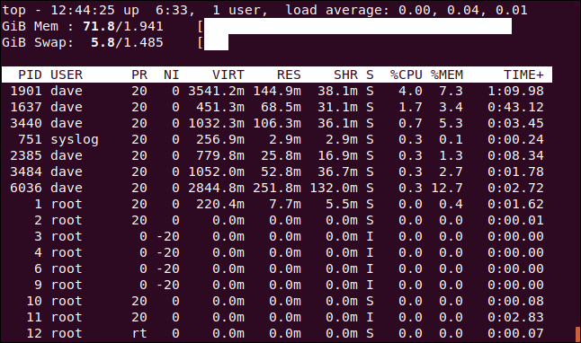Image resolution: width=581 pixels, height=343 pixels.
Task: Click RES value 106.3m
Action: (x=277, y=123)
